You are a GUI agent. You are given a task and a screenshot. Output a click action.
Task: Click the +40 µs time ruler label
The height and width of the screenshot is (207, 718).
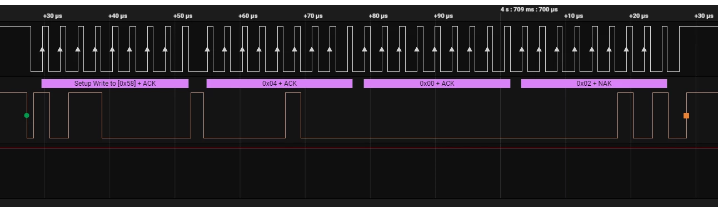pyautogui.click(x=118, y=15)
